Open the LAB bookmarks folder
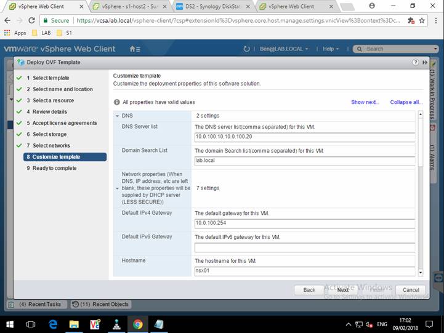Viewport: 444px width, 333px height. 41,33
